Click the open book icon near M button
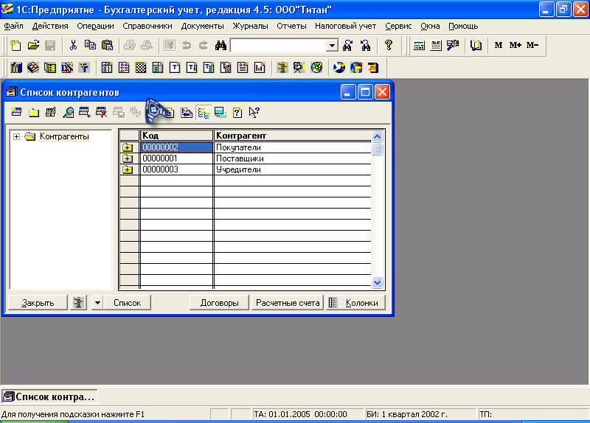 pos(476,46)
